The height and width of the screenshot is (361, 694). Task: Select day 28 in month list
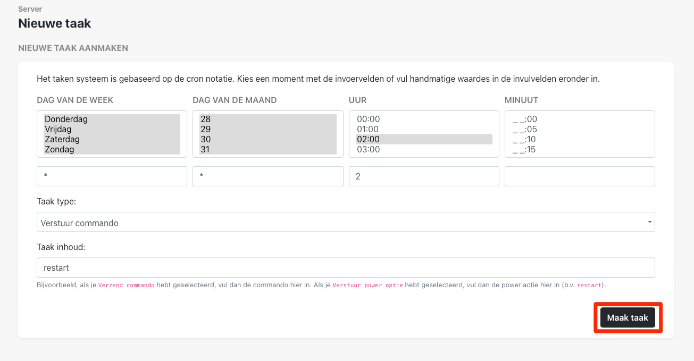205,119
